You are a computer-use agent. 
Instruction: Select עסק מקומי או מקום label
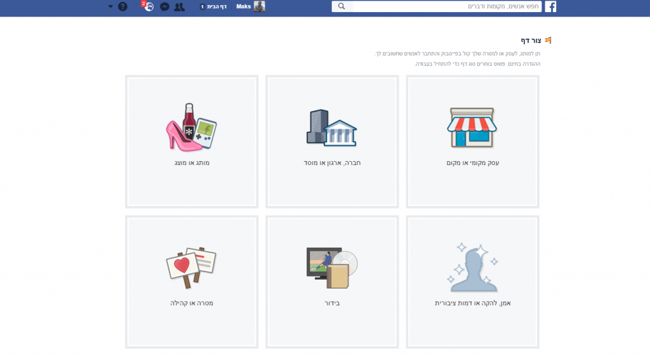(472, 163)
